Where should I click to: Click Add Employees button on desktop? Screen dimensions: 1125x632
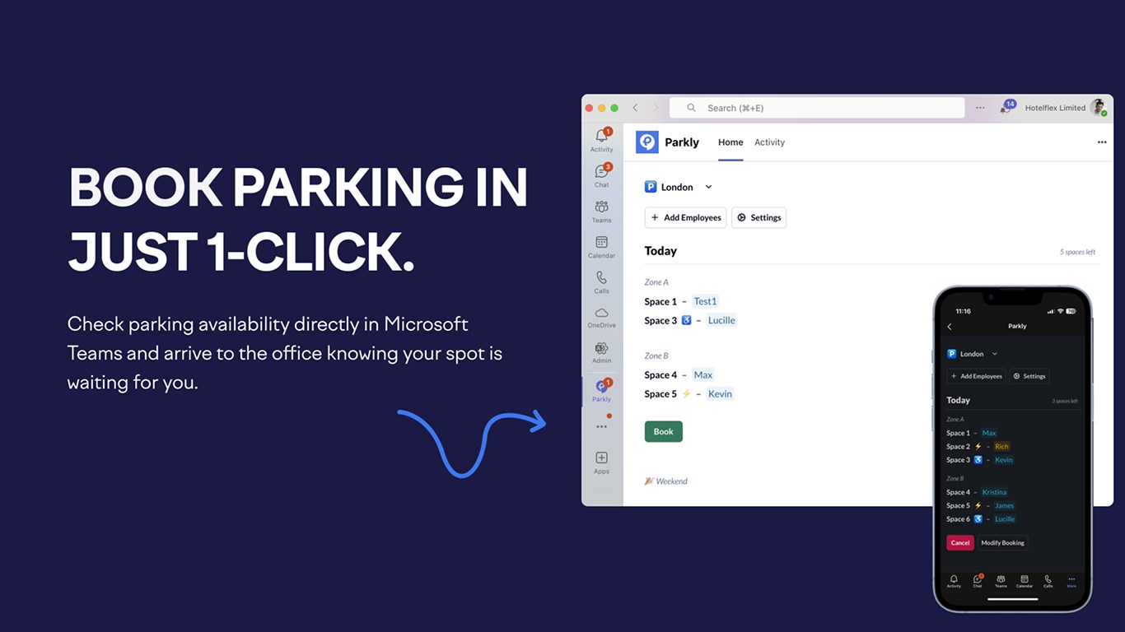tap(686, 217)
